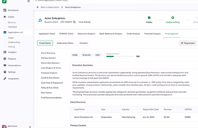Viewport: 198px width, 128px height.
Task: Click the John Snow avatar
Action: (4, 126)
